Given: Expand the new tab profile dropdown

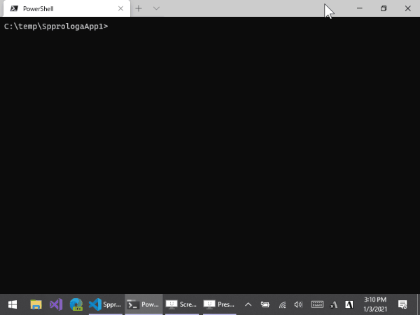Looking at the screenshot, I should pyautogui.click(x=156, y=8).
